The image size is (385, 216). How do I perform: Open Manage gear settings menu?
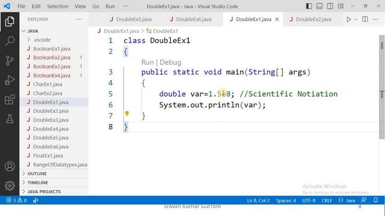tap(10, 185)
